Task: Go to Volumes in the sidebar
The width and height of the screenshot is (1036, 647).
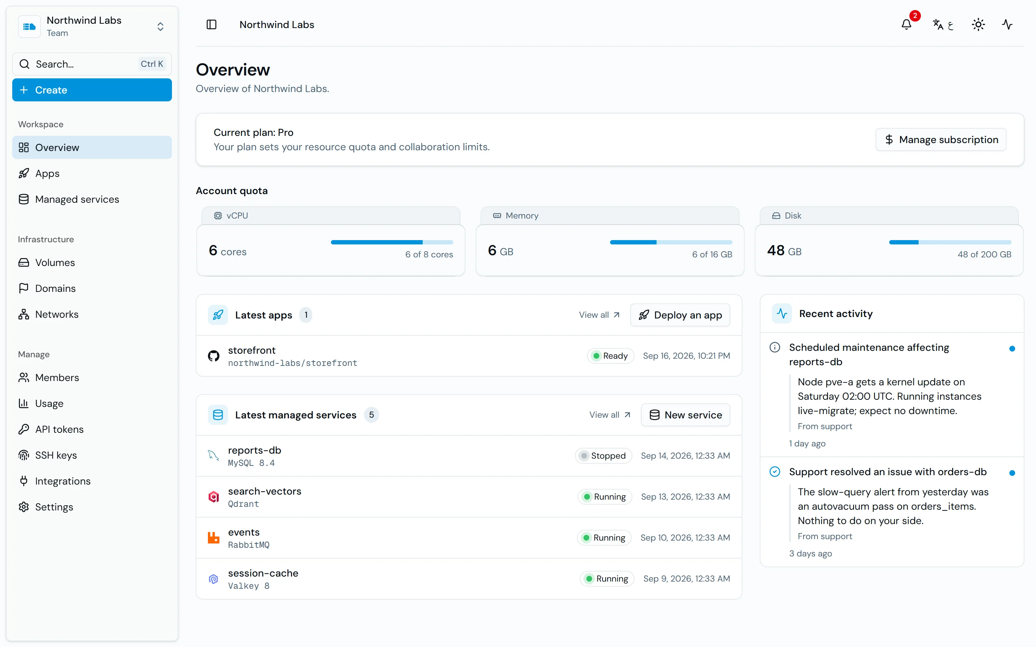Action: pos(92,262)
